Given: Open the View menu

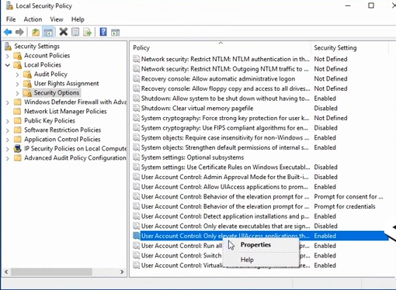Looking at the screenshot, I should coord(57,19).
